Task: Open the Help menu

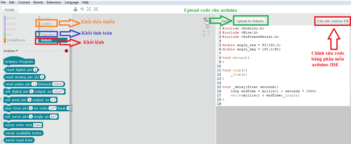Action: click(85, 2)
